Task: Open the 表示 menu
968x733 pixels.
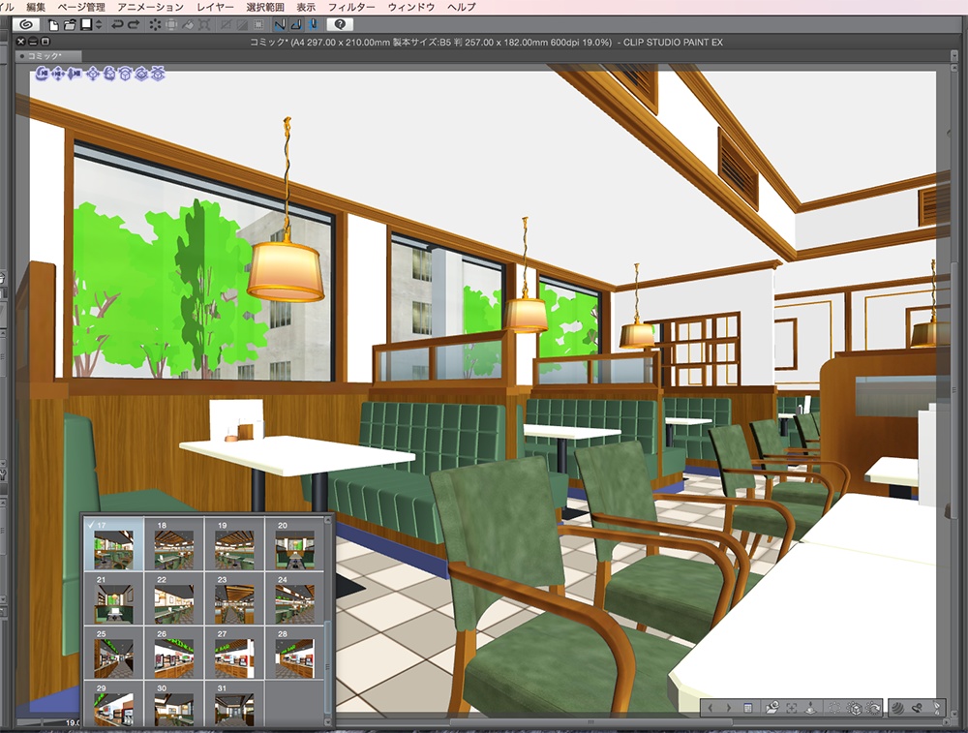Action: pyautogui.click(x=306, y=7)
